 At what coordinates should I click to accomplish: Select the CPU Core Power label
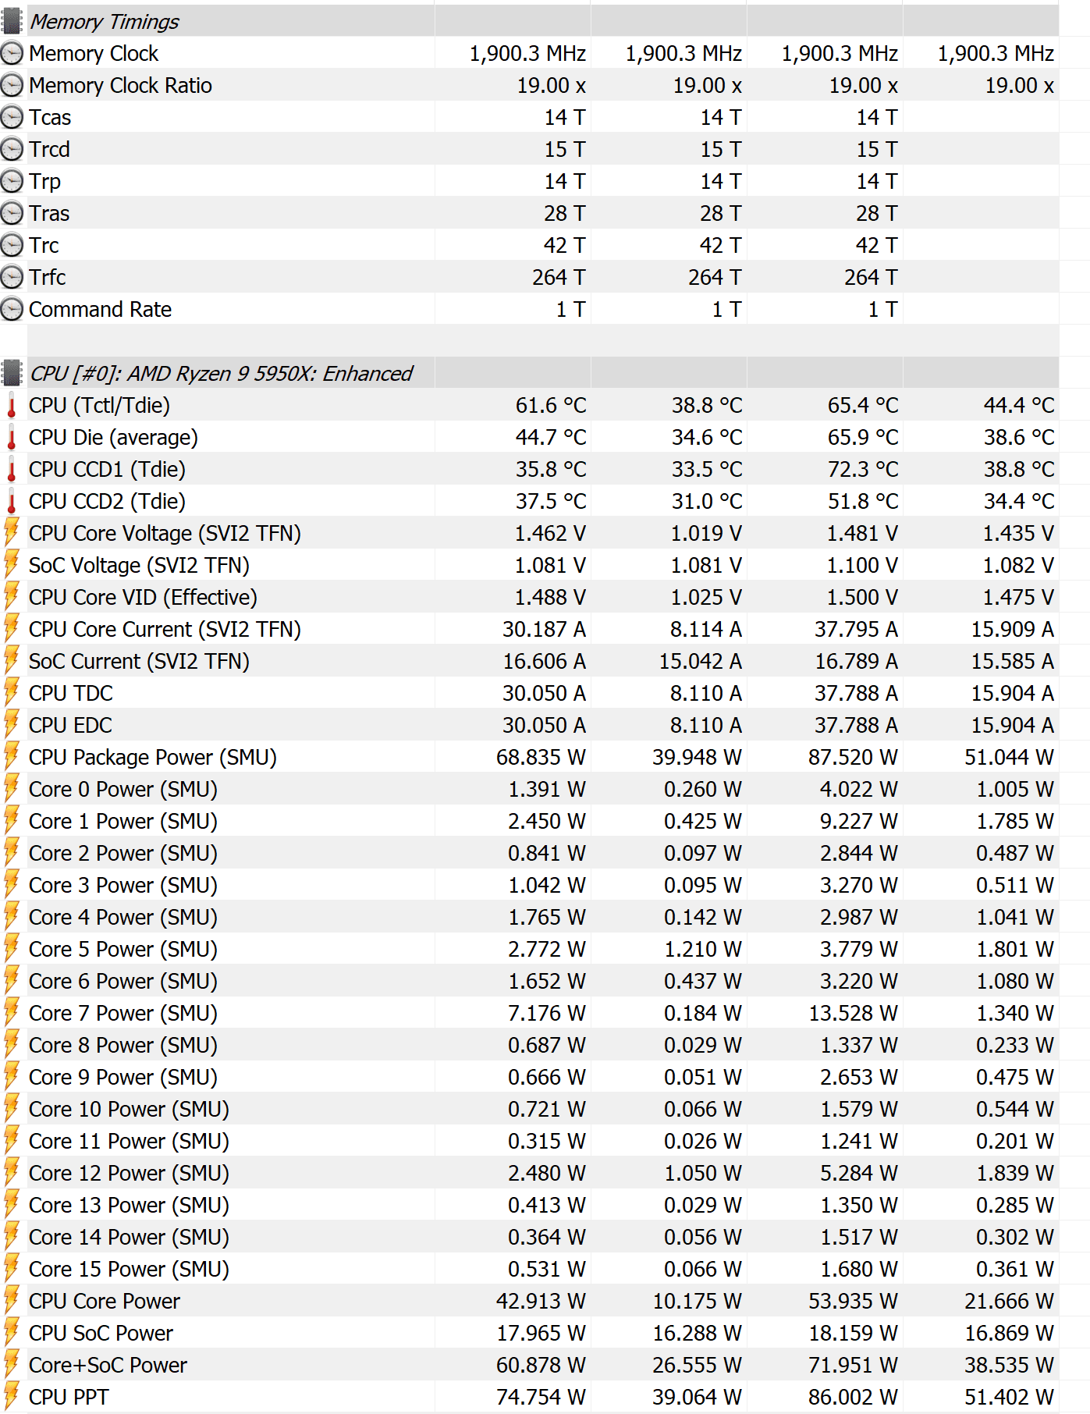click(105, 1302)
